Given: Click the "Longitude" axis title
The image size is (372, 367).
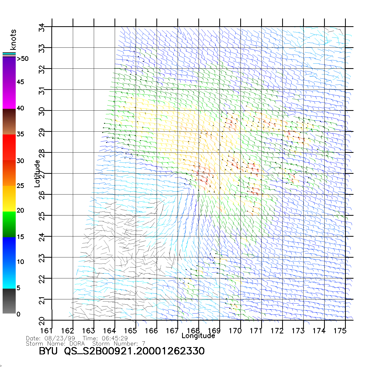Looking at the screenshot, I should 198,336.
